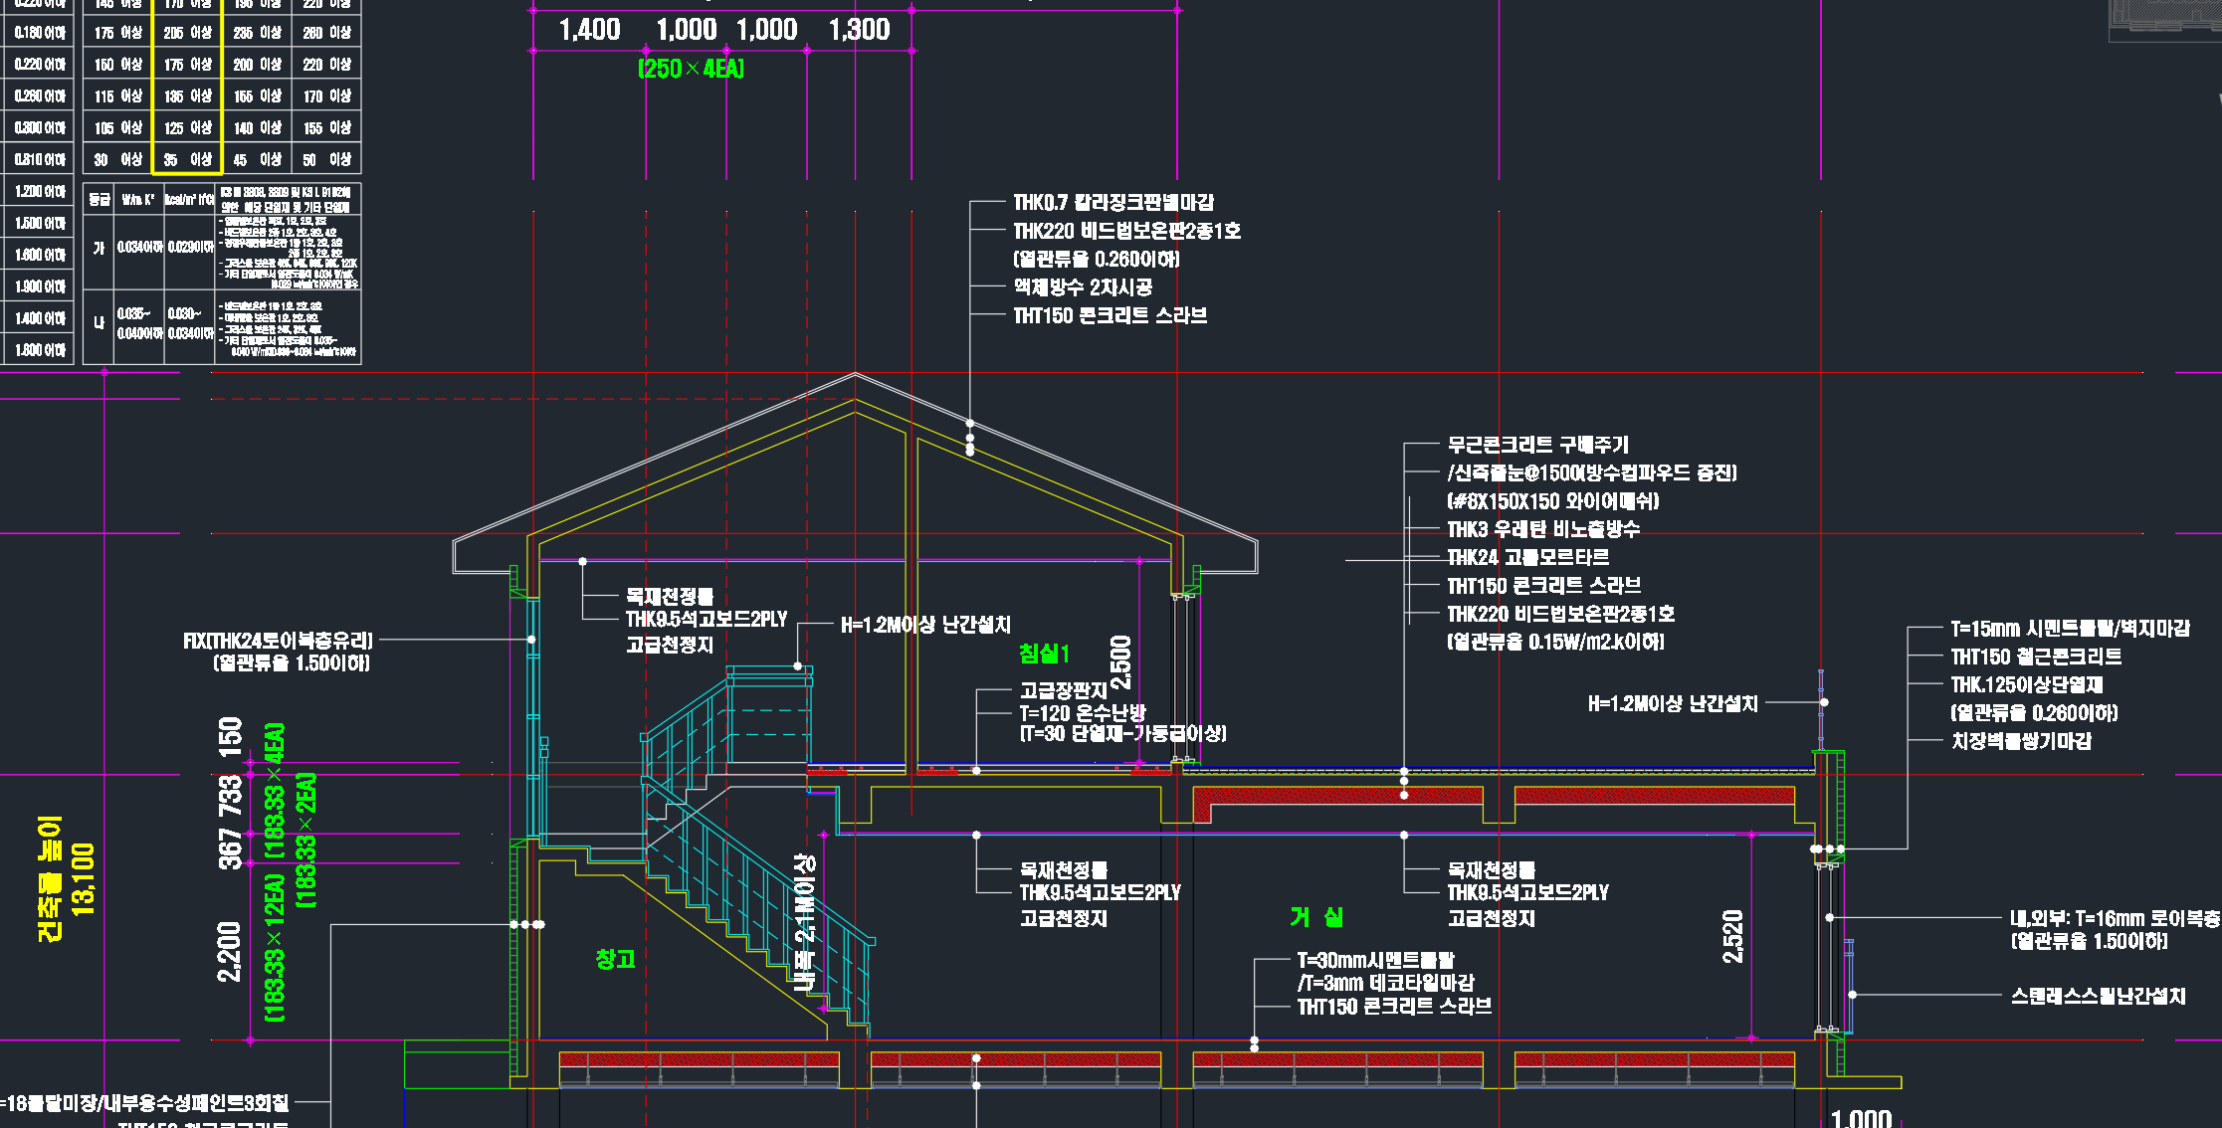2222x1128 pixels.
Task: Click the 액체방수 2차시공 annotation
Action: pyautogui.click(x=1083, y=287)
